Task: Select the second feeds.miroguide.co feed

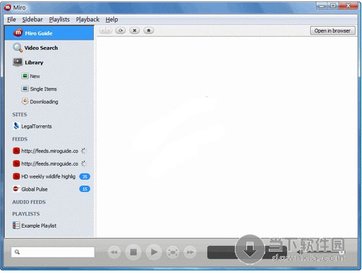Action: pyautogui.click(x=49, y=164)
